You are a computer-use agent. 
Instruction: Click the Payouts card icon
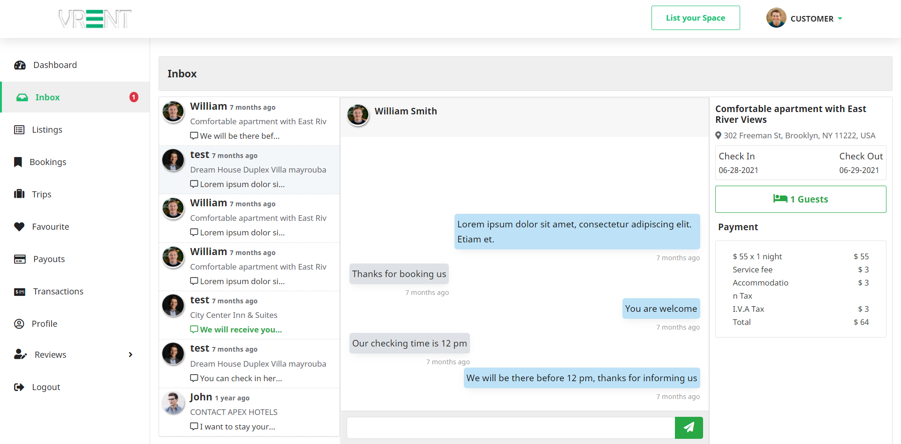coord(20,259)
